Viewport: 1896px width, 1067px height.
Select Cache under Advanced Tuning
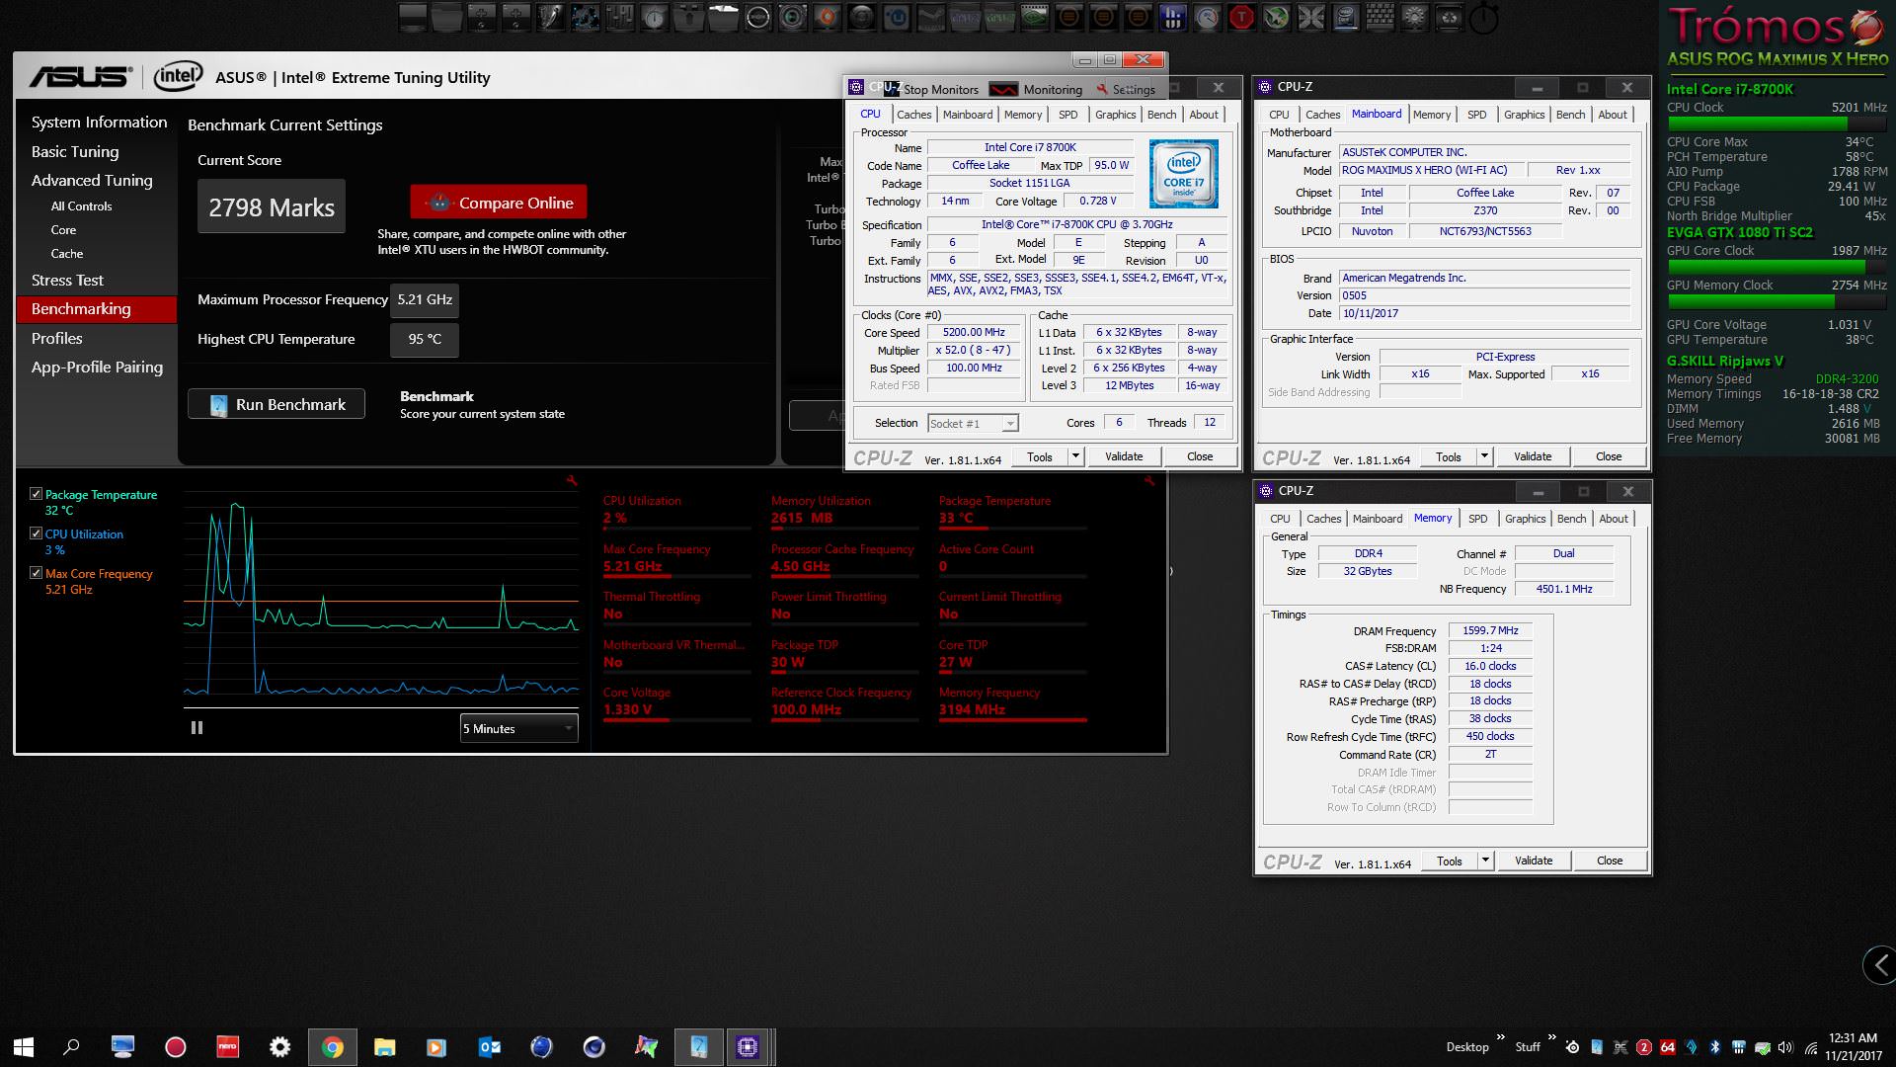[x=66, y=254]
